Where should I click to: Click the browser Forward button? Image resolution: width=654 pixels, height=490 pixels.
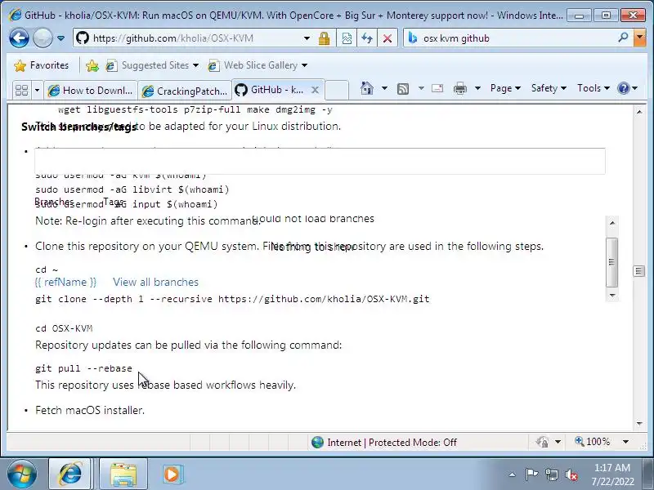point(43,38)
